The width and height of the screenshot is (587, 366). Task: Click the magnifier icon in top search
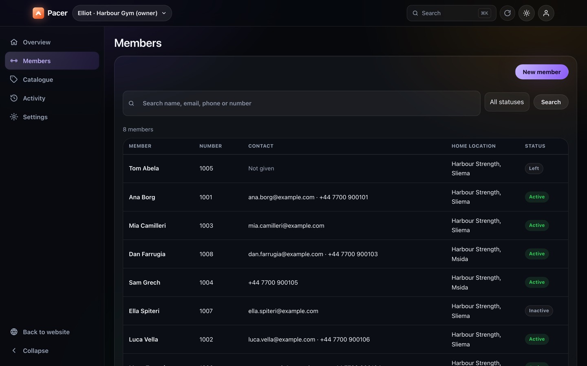point(415,13)
